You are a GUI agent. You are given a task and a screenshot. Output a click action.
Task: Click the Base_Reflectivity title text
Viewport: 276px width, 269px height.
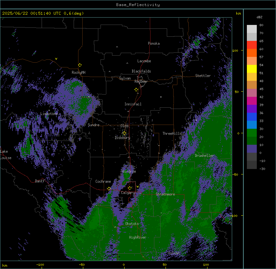pos(138,5)
